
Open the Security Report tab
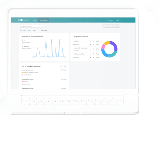pos(44,20)
